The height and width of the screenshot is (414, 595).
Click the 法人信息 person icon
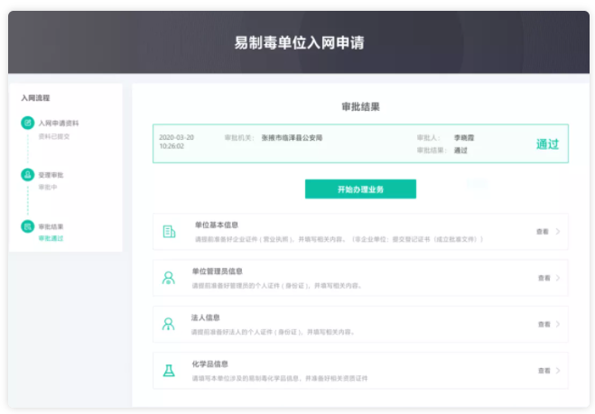click(169, 324)
